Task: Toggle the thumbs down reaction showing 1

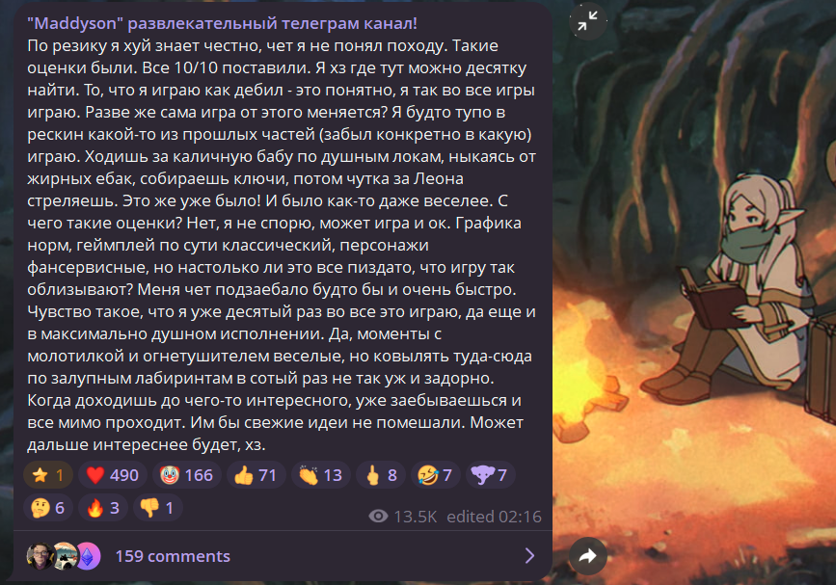Action: 158,508
